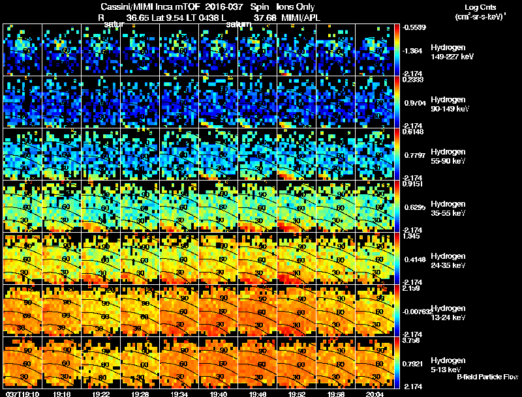
Task: Select the 19:10 panel in 24-35 keV row
Action: coord(22,259)
